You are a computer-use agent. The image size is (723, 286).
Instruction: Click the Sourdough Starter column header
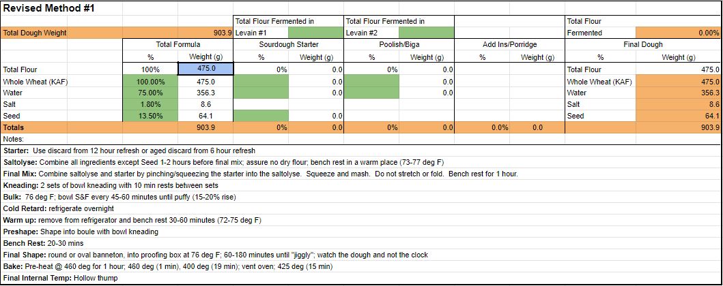(288, 45)
